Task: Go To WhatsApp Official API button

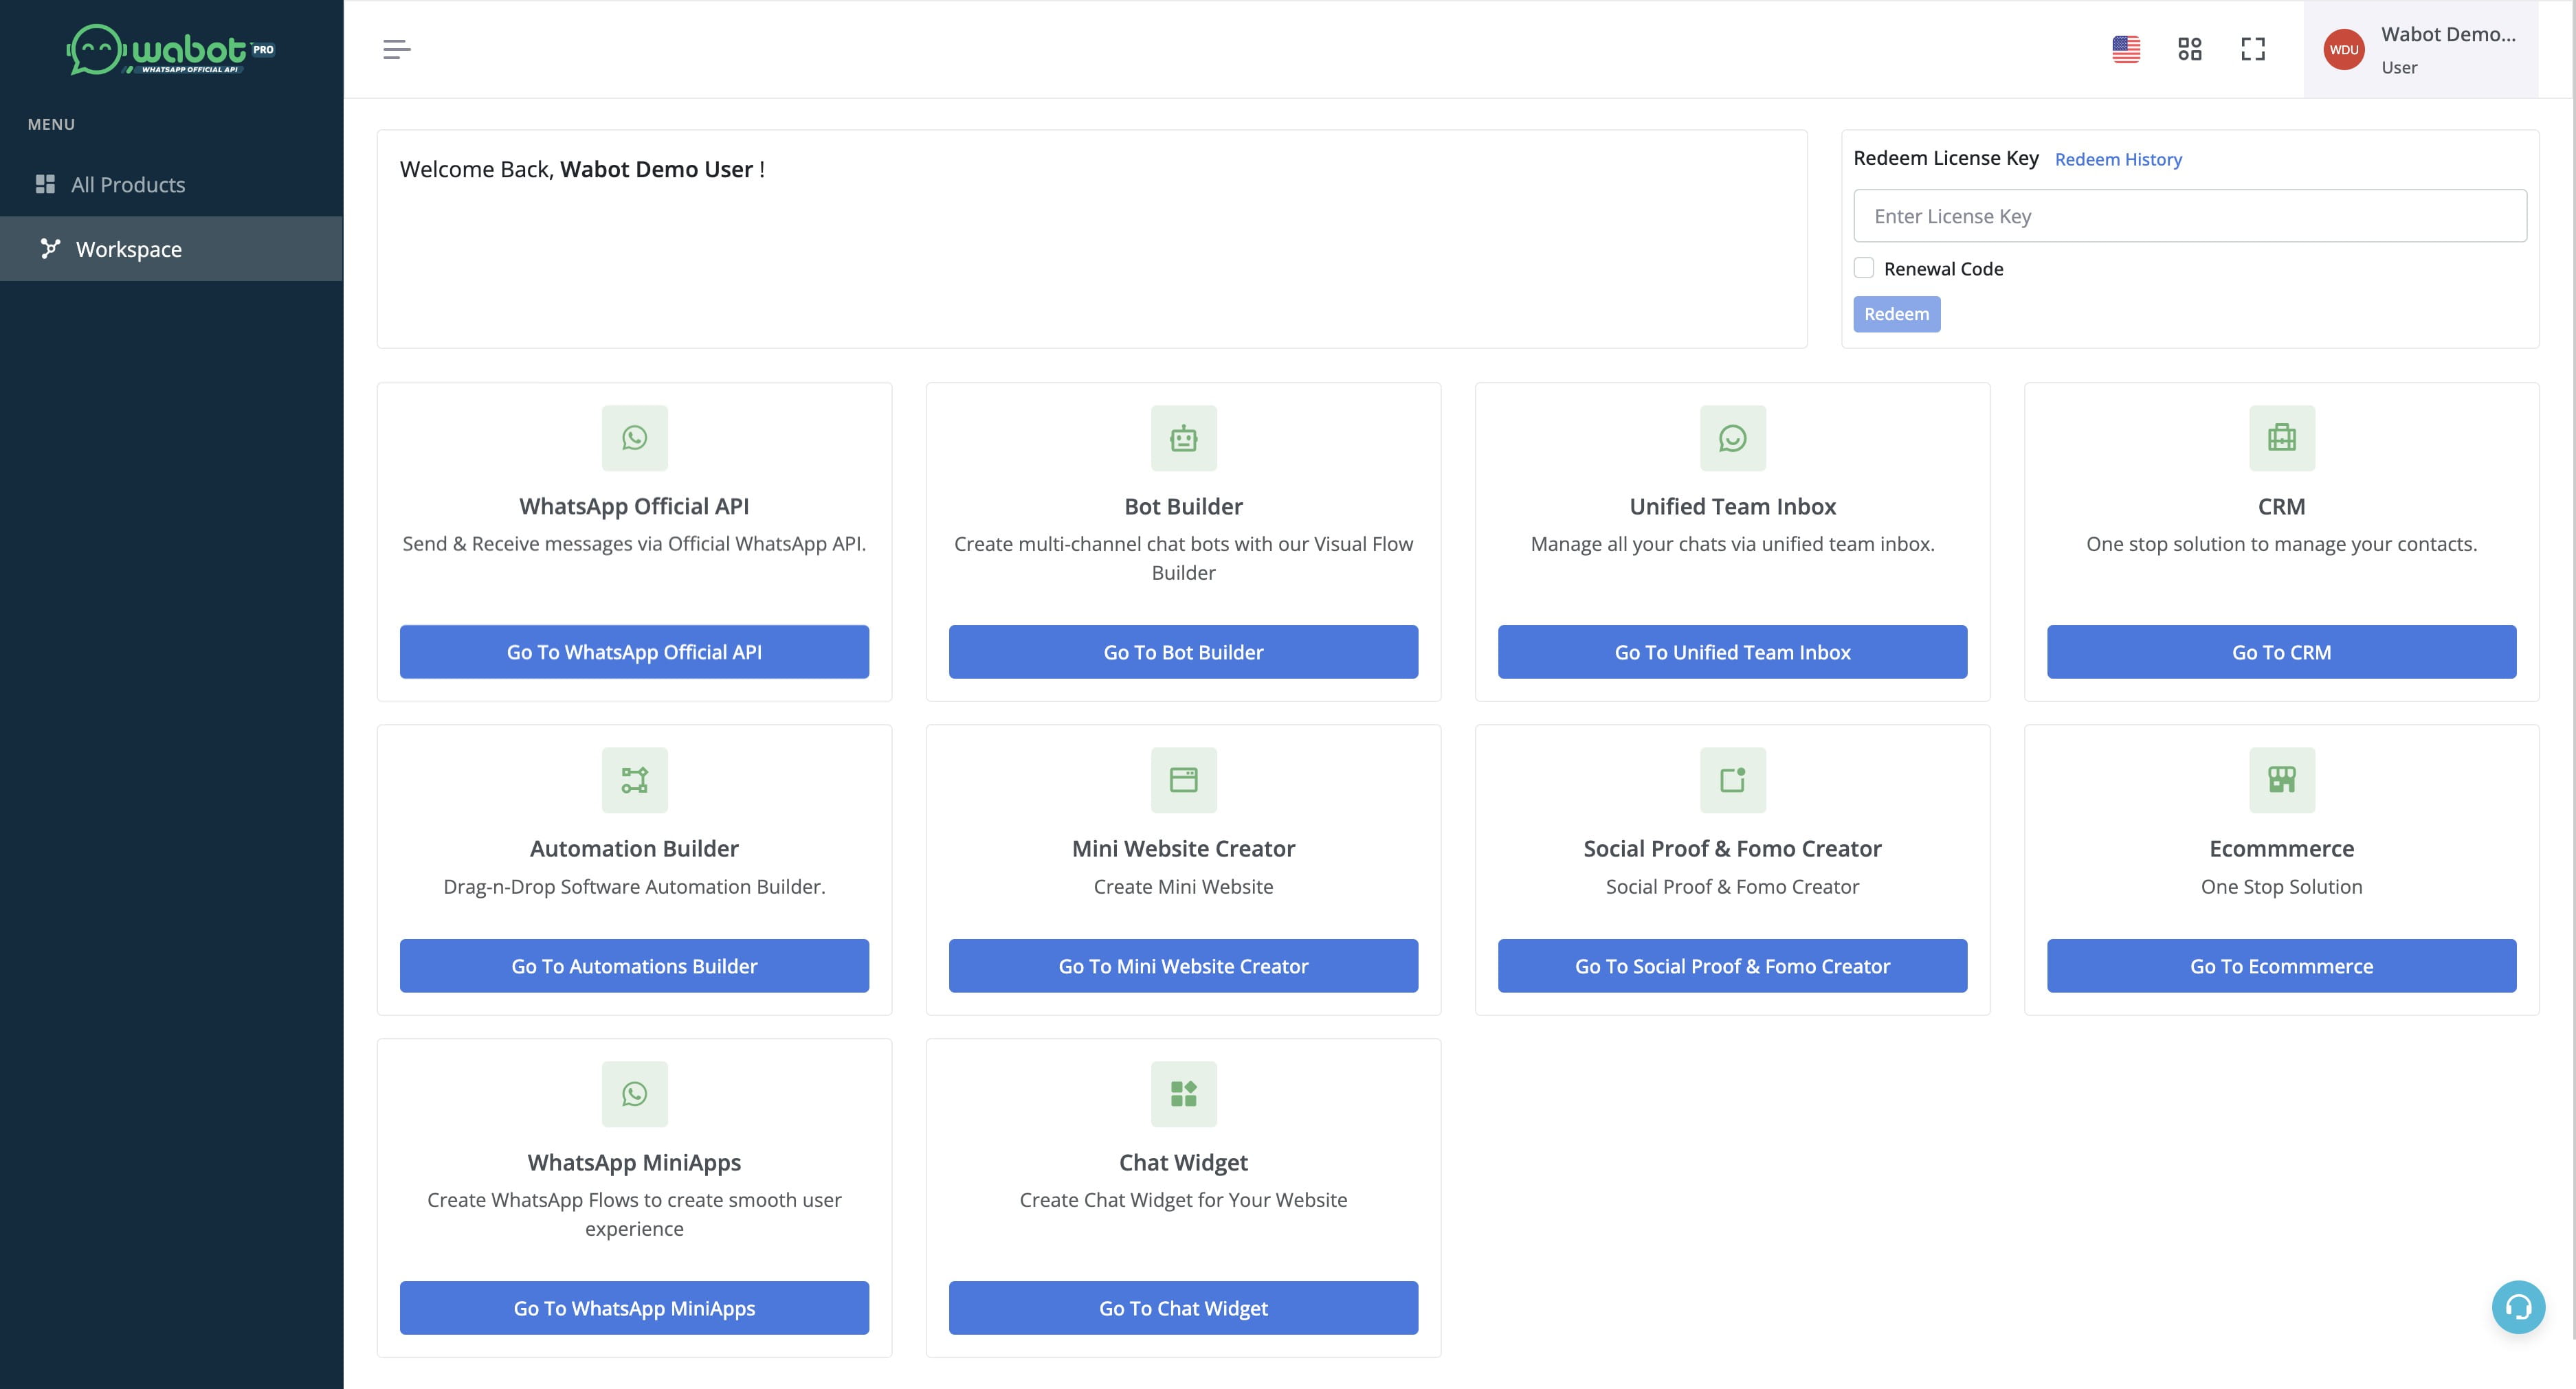Action: point(634,651)
